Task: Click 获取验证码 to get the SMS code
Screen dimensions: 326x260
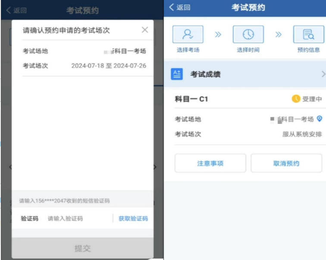Action: coord(133,219)
